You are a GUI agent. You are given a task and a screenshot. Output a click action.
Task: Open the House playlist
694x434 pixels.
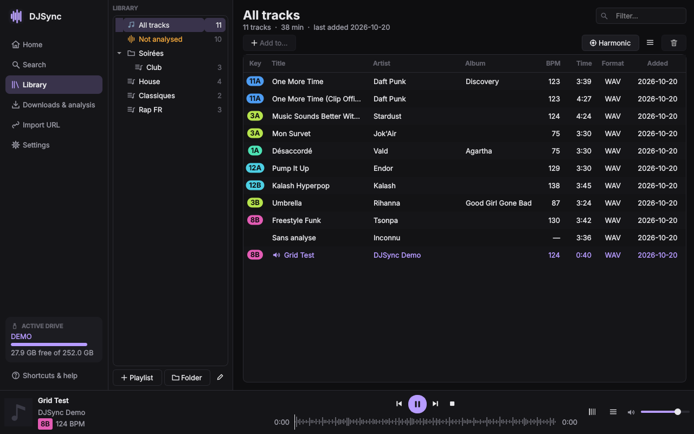click(x=170, y=81)
